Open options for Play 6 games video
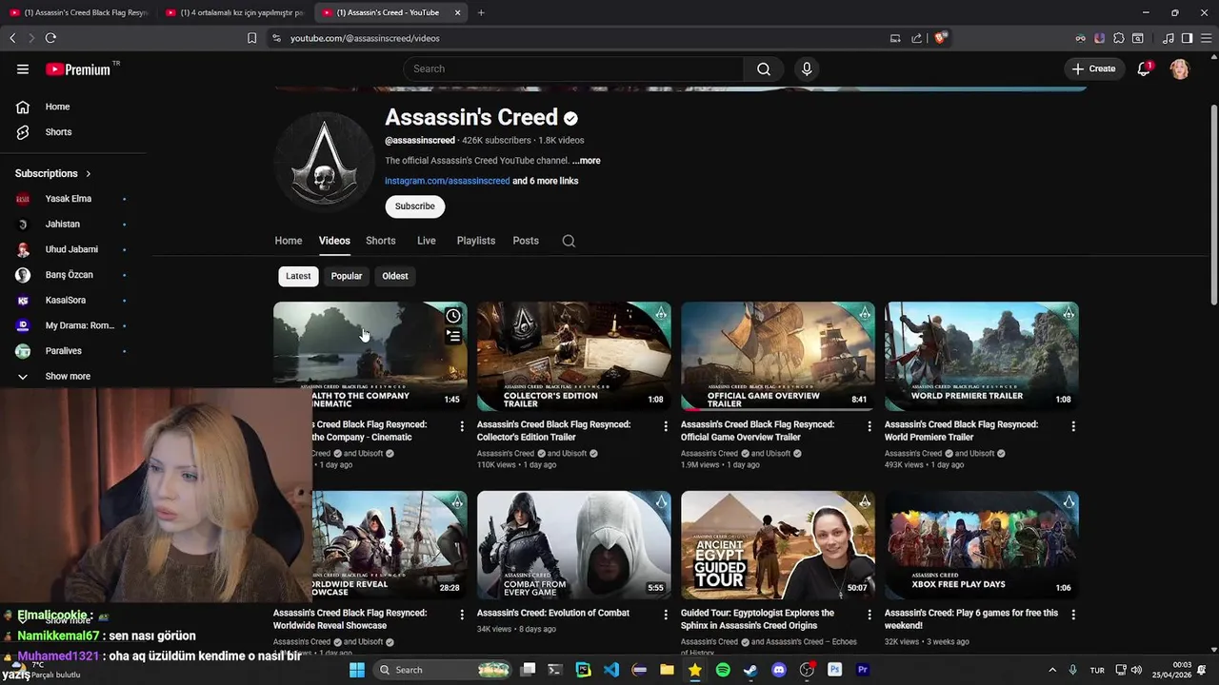The height and width of the screenshot is (685, 1219). click(1073, 615)
